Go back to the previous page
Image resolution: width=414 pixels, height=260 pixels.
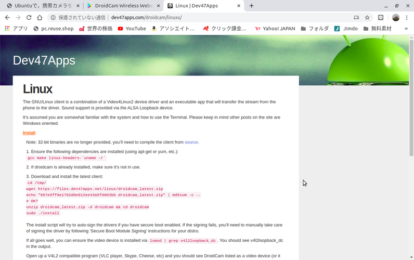7,18
